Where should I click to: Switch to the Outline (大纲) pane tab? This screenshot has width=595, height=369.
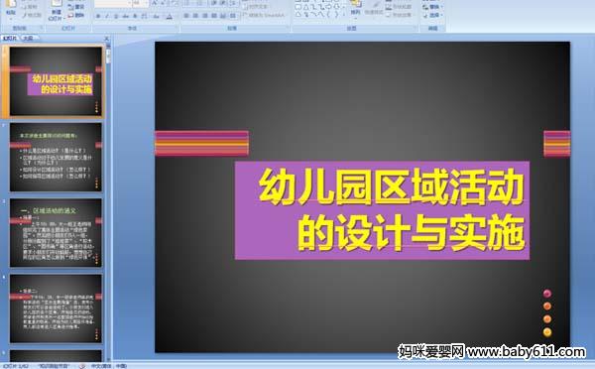[28, 38]
